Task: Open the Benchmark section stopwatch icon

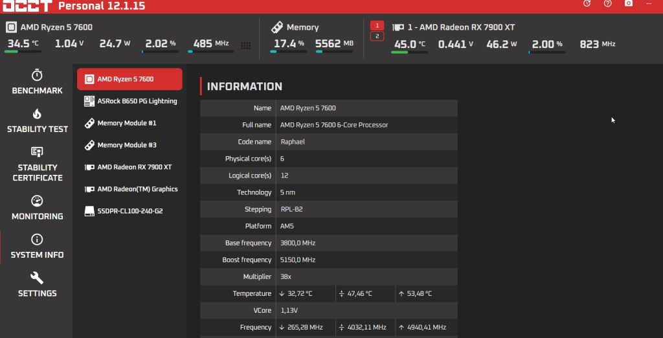Action: click(37, 75)
